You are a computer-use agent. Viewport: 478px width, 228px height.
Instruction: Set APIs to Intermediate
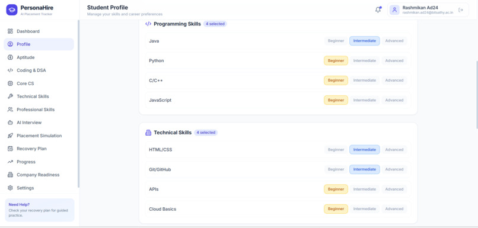[x=365, y=189]
